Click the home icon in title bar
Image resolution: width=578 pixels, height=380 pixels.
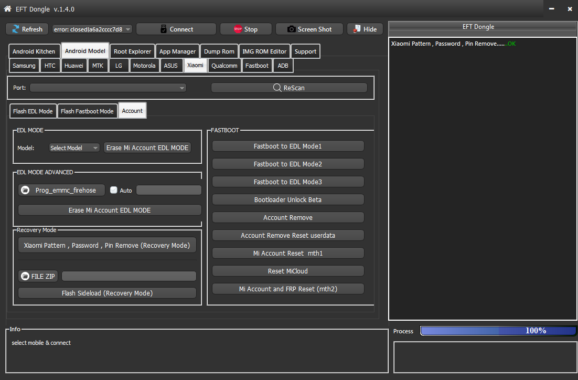(7, 8)
